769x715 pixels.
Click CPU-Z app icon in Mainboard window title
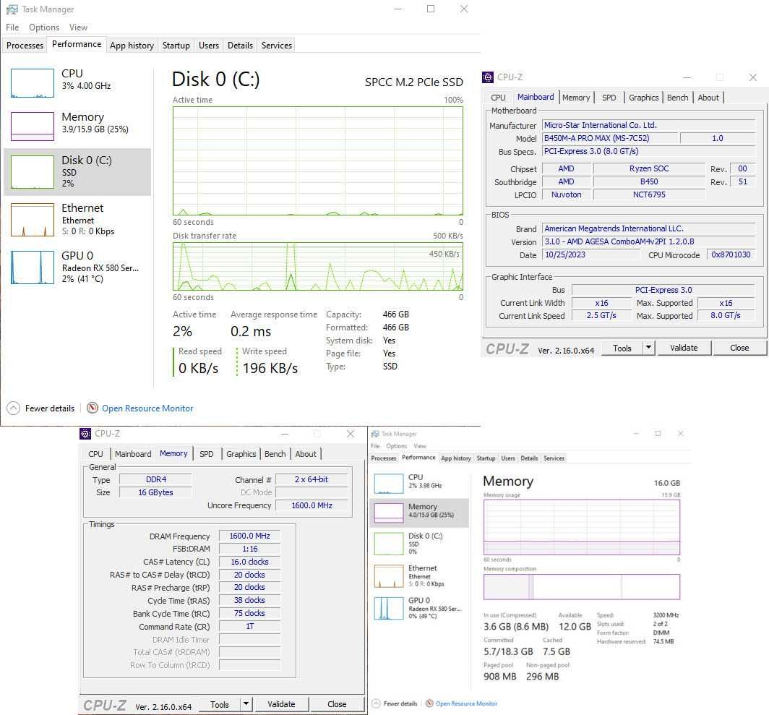(x=487, y=77)
